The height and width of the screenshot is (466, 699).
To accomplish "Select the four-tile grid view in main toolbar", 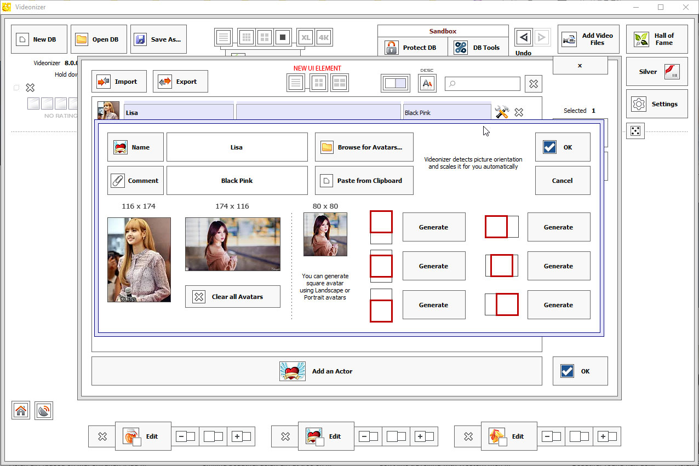I will (265, 37).
